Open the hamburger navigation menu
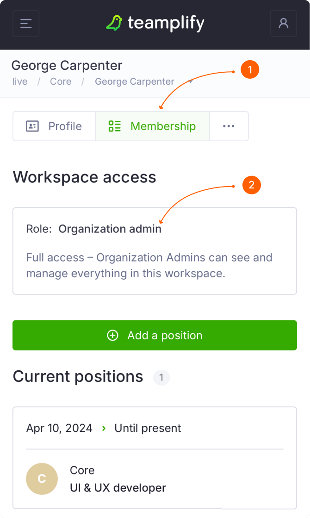This screenshot has width=310, height=518. coord(26,23)
